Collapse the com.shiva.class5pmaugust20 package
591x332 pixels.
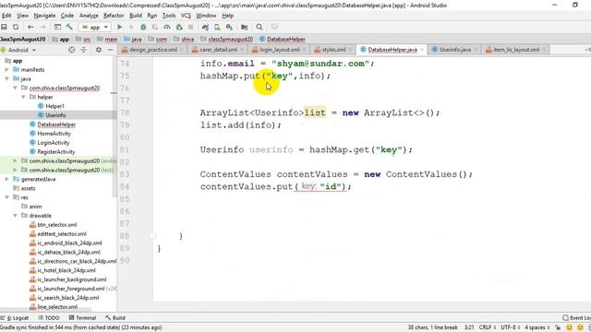tap(15, 88)
